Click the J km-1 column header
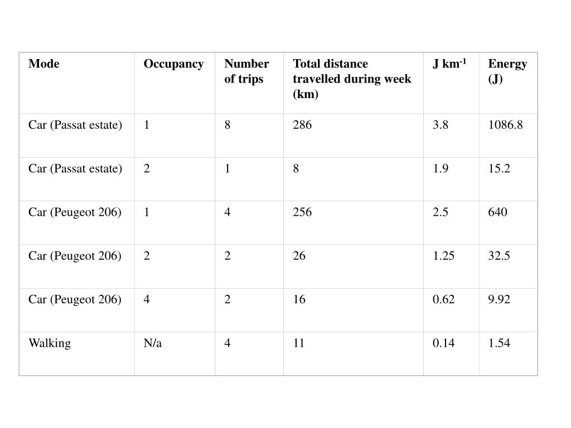The width and height of the screenshot is (571, 428). pos(449,64)
